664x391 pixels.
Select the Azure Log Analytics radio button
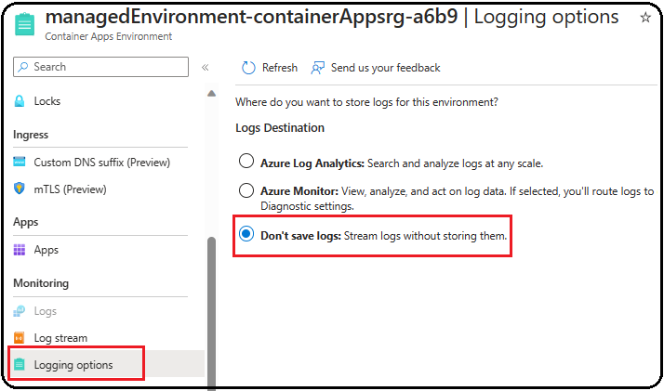[x=246, y=161]
